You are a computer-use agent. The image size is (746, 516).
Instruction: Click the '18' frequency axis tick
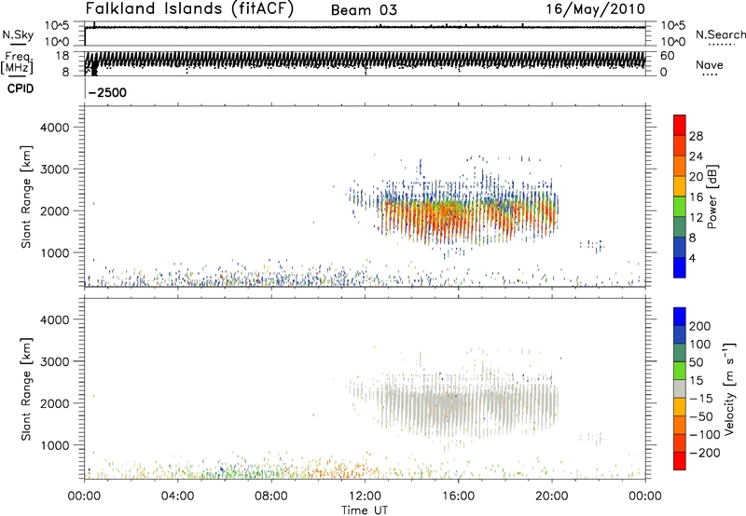point(62,56)
